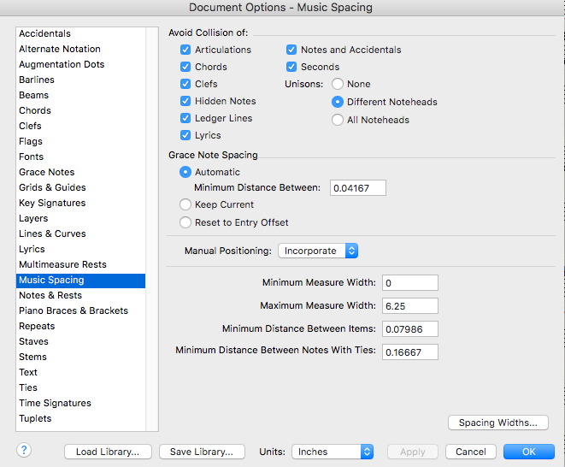This screenshot has width=565, height=467.
Task: Uncheck the Articulations checkbox
Action: tap(185, 50)
